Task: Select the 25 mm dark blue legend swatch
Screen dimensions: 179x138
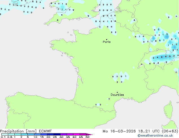Action: click(57, 134)
